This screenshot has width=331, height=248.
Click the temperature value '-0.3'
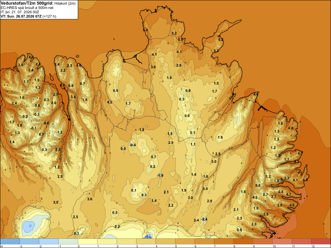point(36,114)
